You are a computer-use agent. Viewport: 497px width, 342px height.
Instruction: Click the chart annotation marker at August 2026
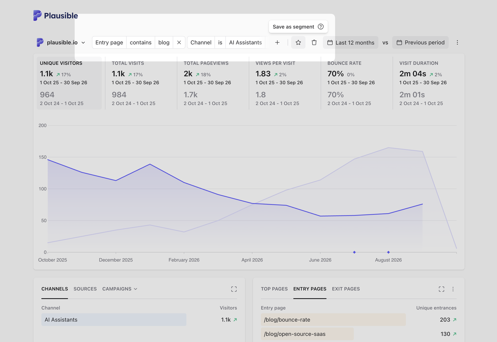point(388,252)
